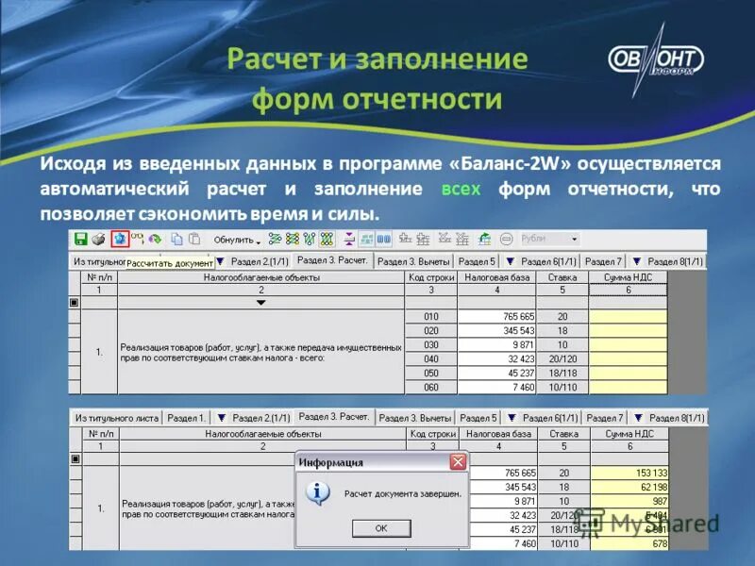
Task: Open lower Из титульного листа tab
Action: tap(116, 418)
